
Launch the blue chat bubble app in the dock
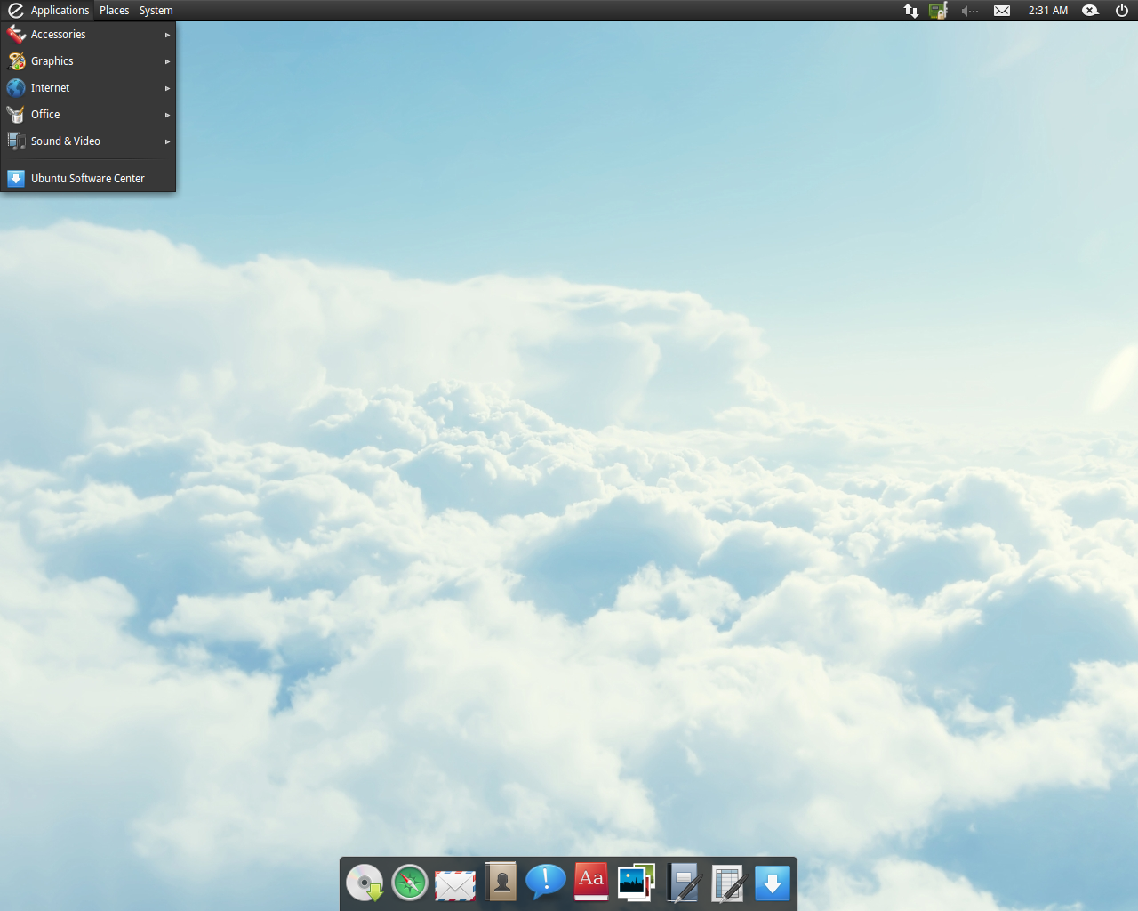coord(546,883)
